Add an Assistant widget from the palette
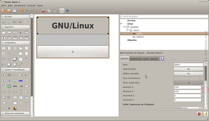The width and height of the screenshot is (209, 121). tap(26, 38)
